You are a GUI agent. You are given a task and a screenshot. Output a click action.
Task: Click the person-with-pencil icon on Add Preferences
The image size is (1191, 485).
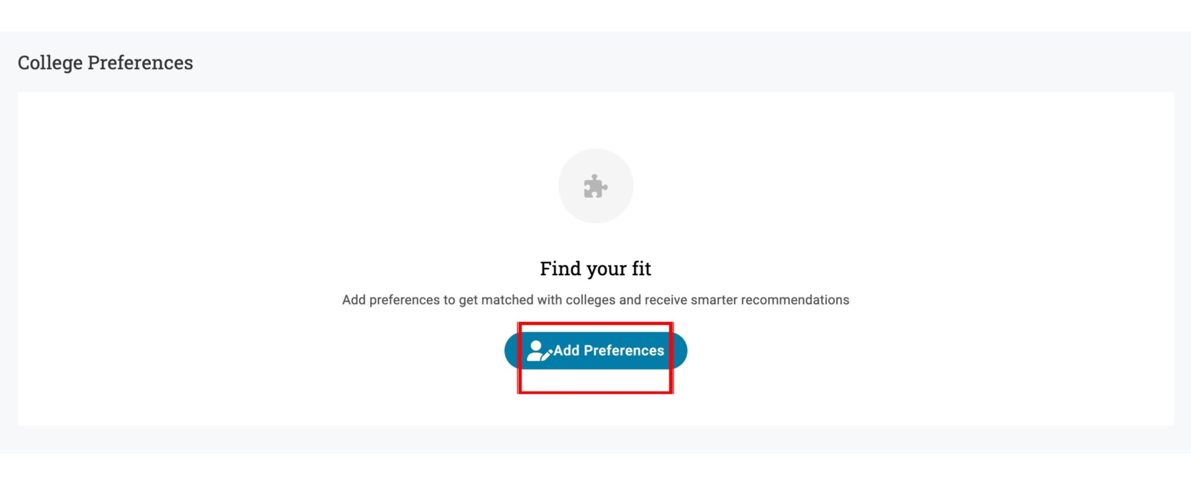coord(539,350)
